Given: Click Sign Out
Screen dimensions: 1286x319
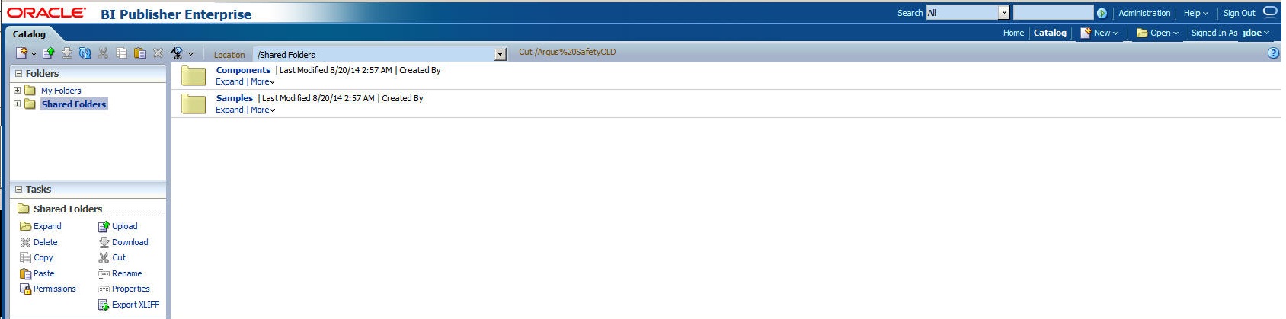Looking at the screenshot, I should point(1239,13).
